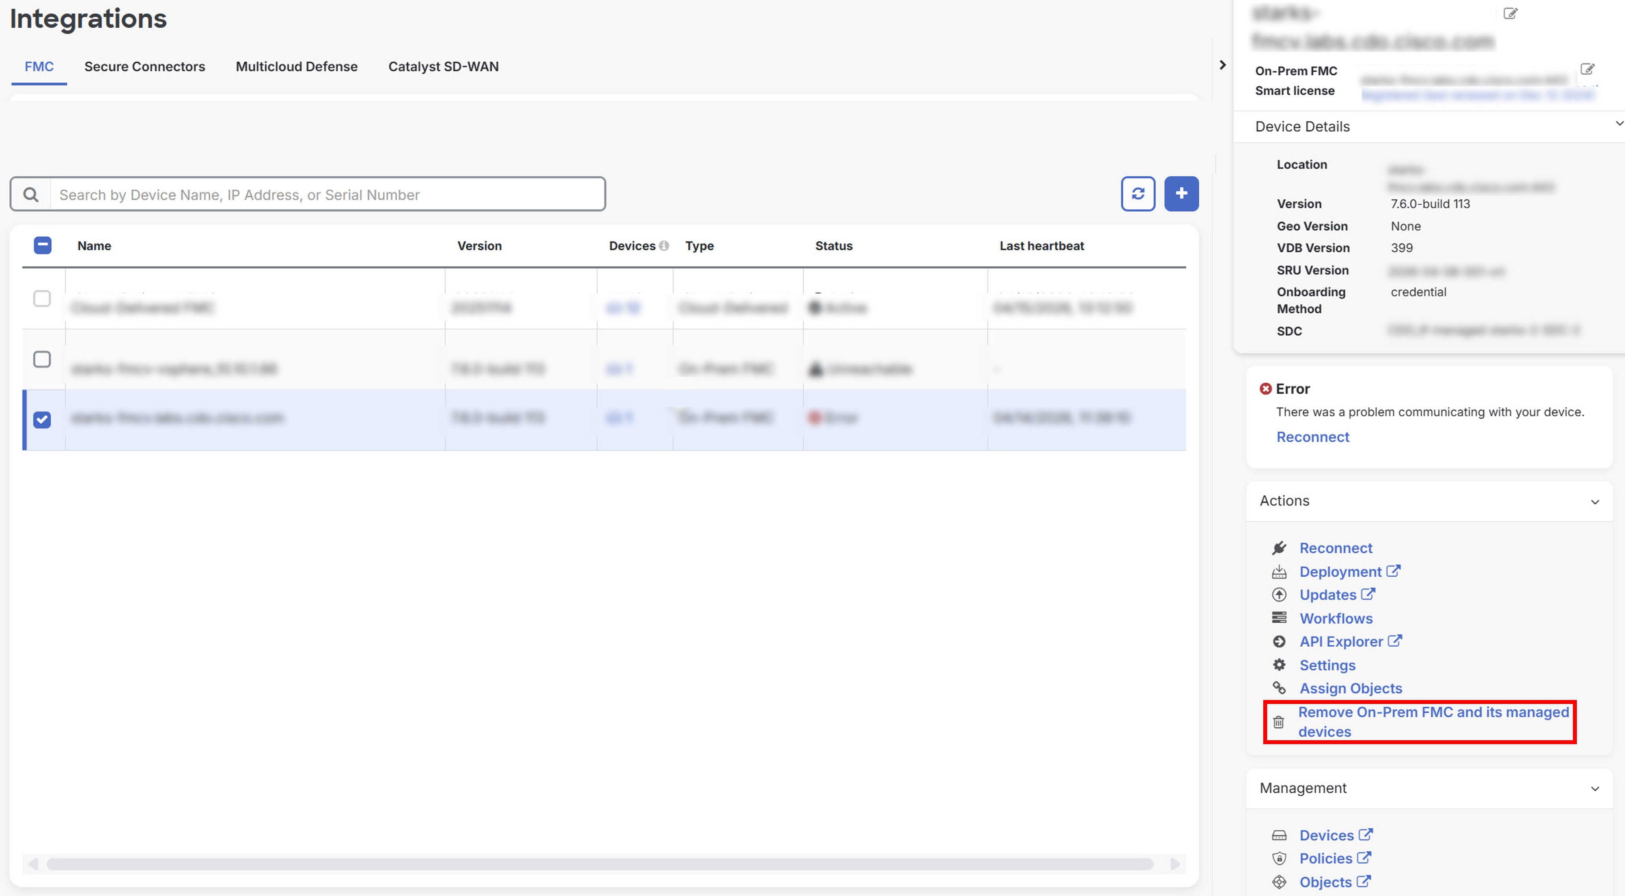Check the first row's checkbox
This screenshot has height=896, width=1625.
[x=42, y=298]
